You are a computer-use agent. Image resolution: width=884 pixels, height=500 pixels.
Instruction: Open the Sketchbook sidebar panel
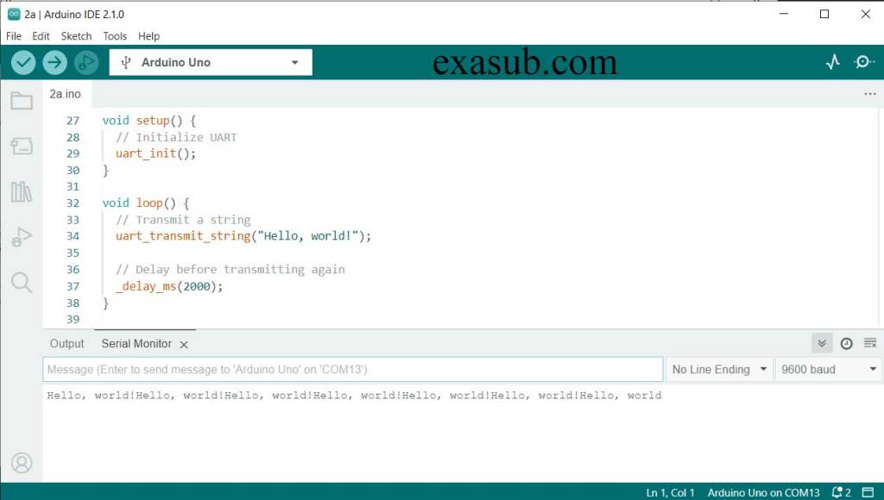pyautogui.click(x=22, y=100)
